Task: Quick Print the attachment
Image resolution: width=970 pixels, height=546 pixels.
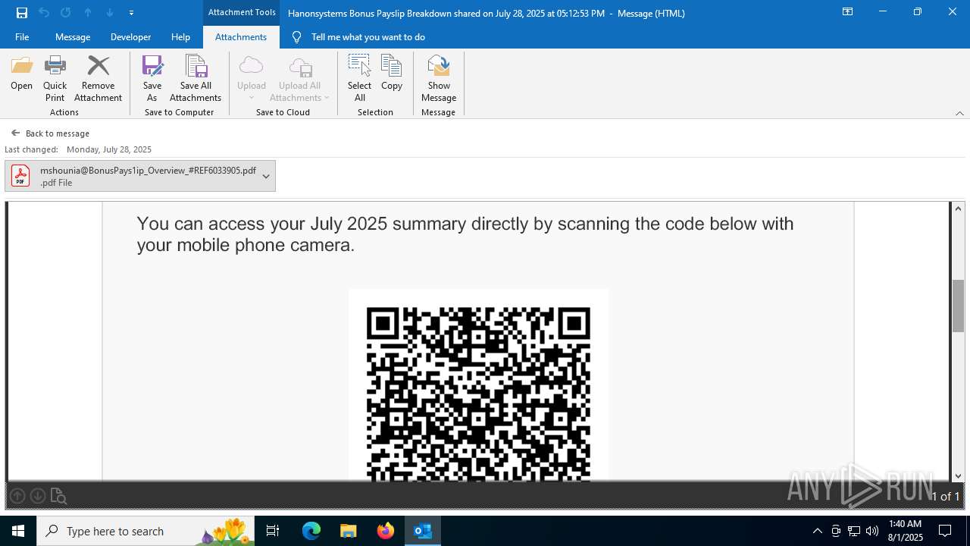Action: 55,78
